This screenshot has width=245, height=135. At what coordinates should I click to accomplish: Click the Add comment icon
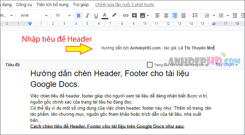click(134, 16)
